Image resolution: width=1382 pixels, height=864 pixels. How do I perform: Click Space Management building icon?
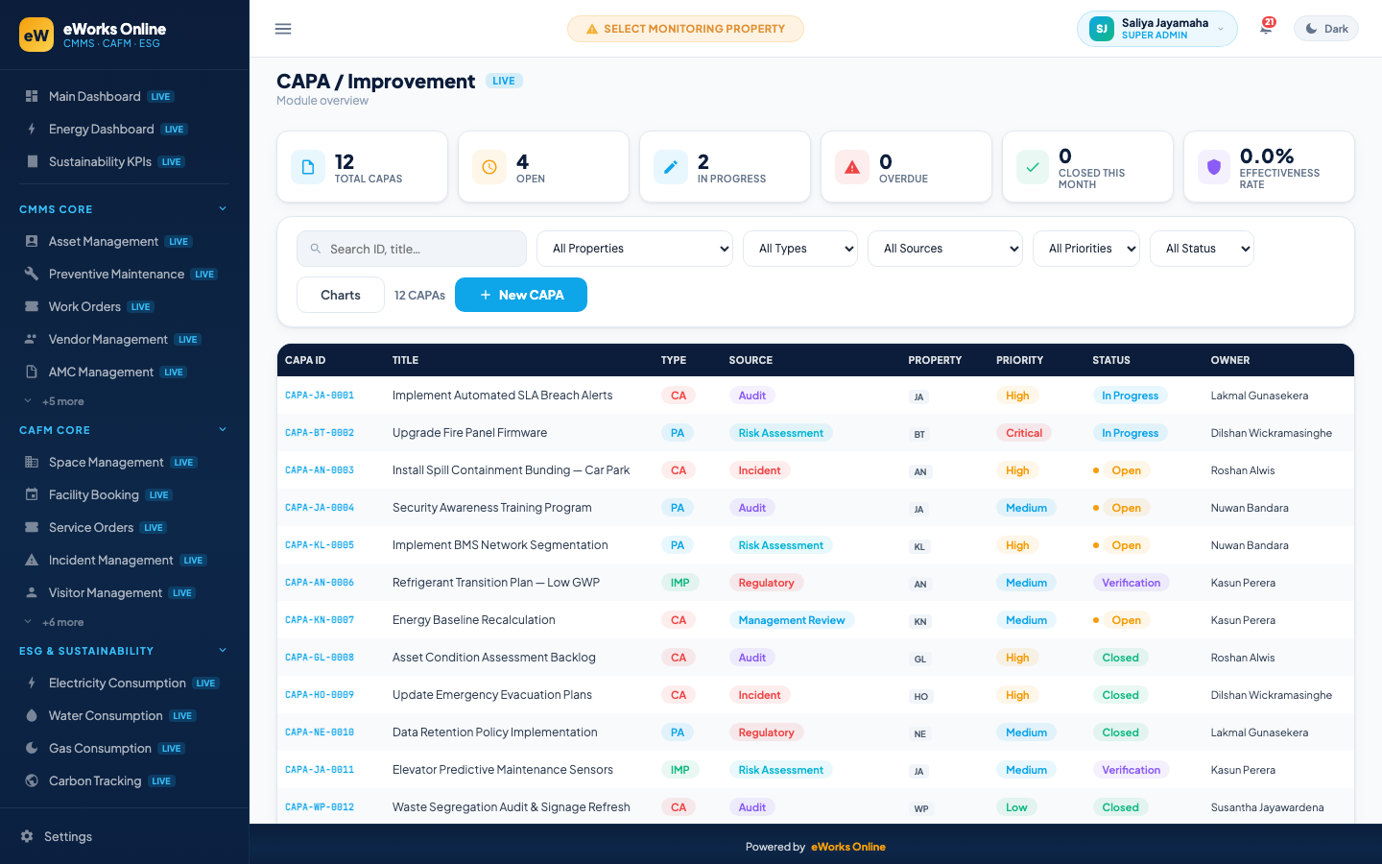(32, 462)
